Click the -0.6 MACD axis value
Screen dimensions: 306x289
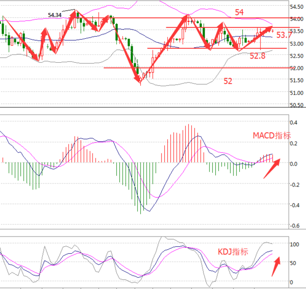click(x=294, y=226)
